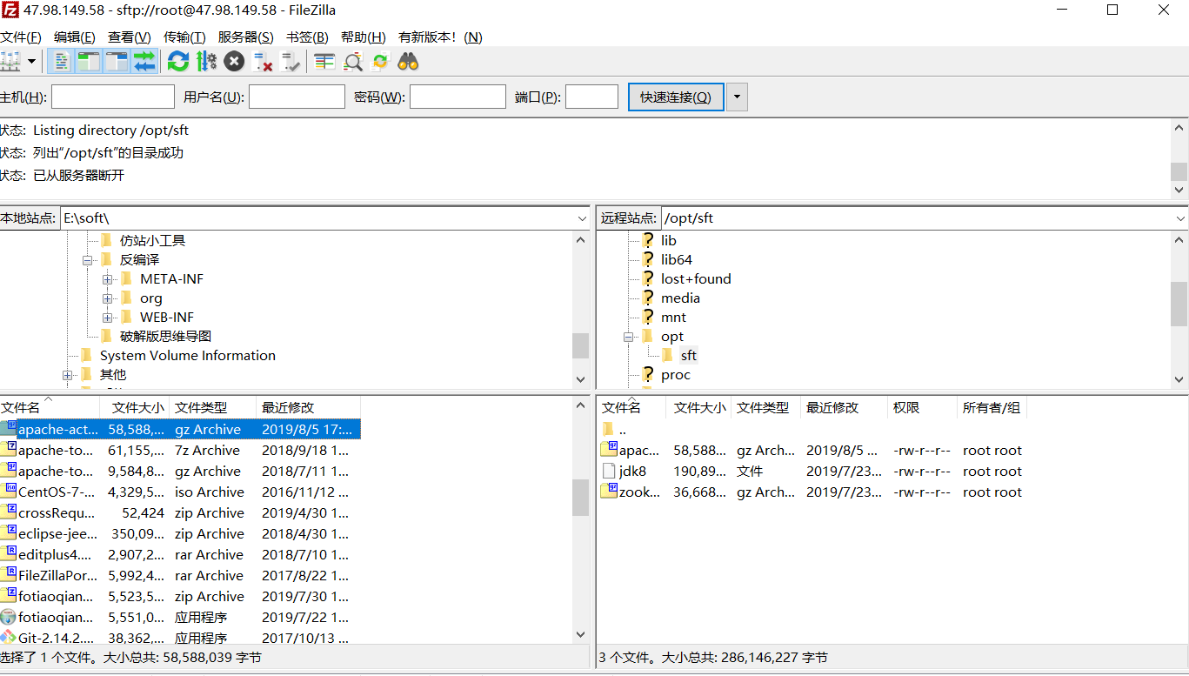The height and width of the screenshot is (676, 1189).
Task: Open 传输(T) menu
Action: click(x=184, y=37)
